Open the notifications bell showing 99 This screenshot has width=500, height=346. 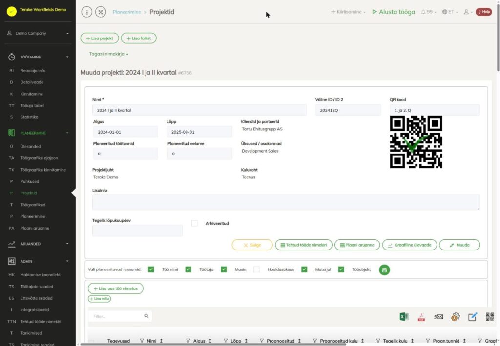click(428, 12)
